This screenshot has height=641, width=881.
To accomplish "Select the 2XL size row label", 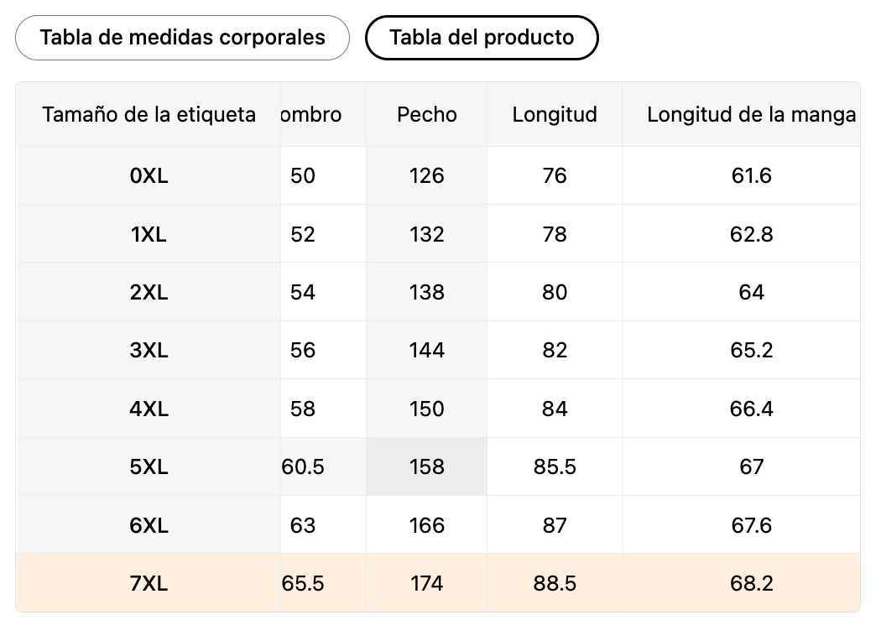I will pos(149,292).
